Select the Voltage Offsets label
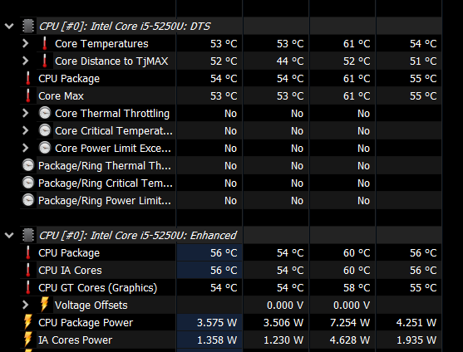This screenshot has width=463, height=352. pyautogui.click(x=91, y=306)
